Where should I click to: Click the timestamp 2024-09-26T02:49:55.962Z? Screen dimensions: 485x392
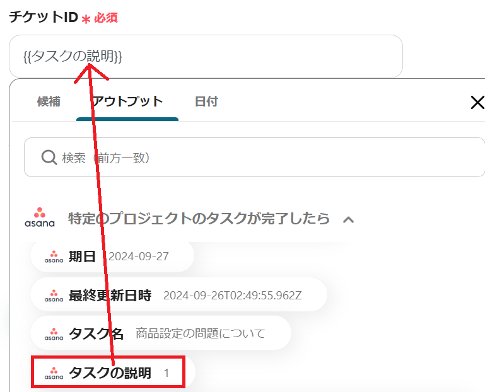point(232,296)
